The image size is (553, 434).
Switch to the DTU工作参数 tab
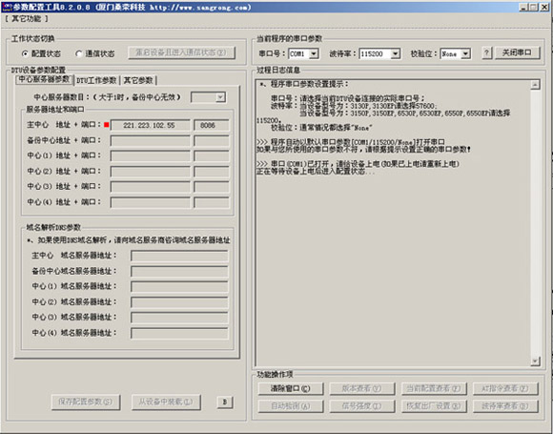tap(96, 80)
